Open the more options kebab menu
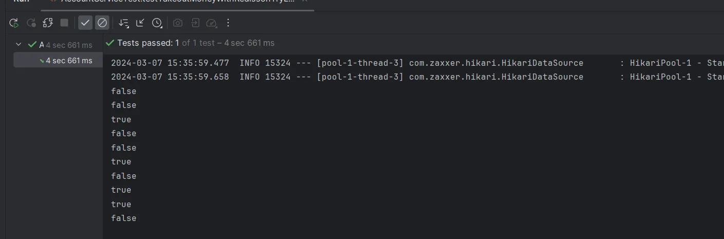Screen dimensions: 724x239 coord(229,23)
